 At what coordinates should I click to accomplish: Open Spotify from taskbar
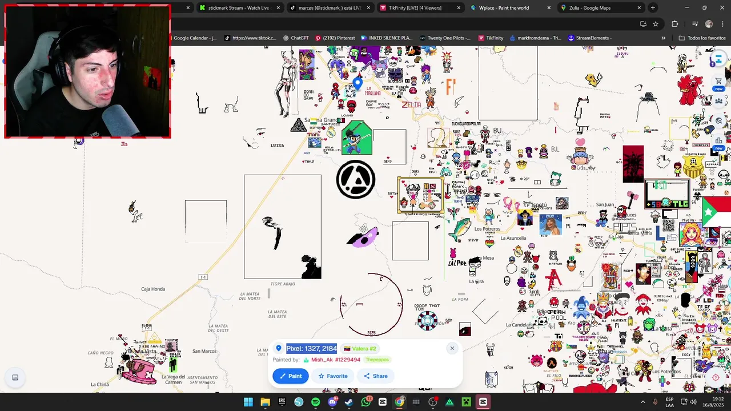coord(316,402)
